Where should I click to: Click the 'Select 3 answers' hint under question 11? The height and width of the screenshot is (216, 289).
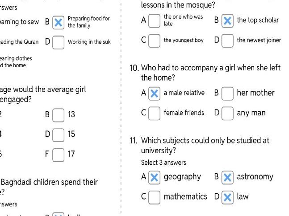[163, 163]
